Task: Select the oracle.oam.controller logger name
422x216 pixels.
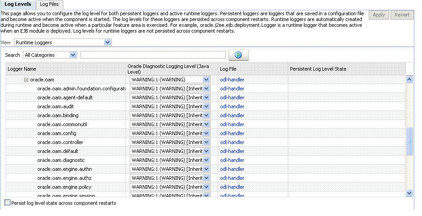Action: 60,142
